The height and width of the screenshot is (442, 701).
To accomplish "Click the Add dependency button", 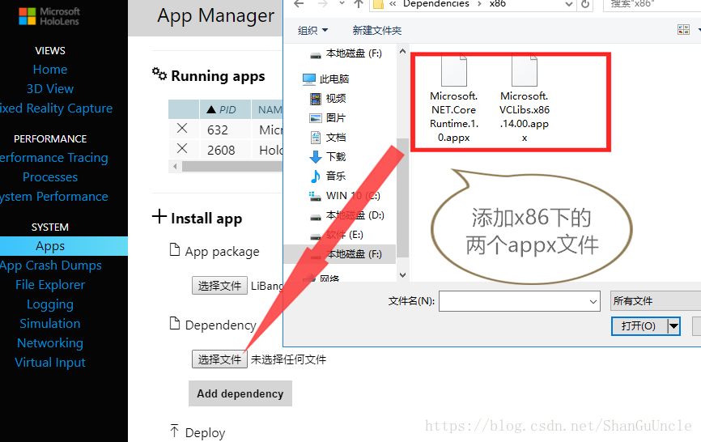I will point(240,393).
